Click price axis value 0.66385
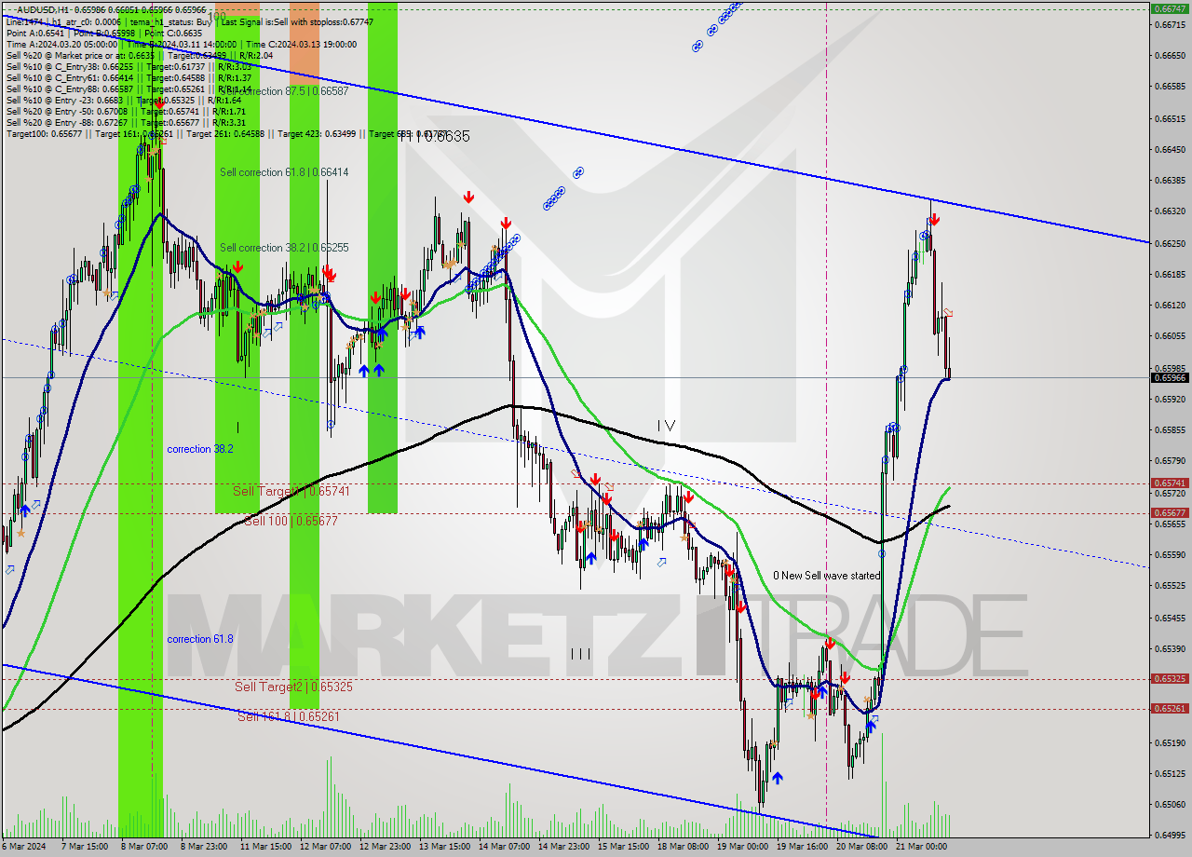This screenshot has height=857, width=1192. tap(1171, 180)
